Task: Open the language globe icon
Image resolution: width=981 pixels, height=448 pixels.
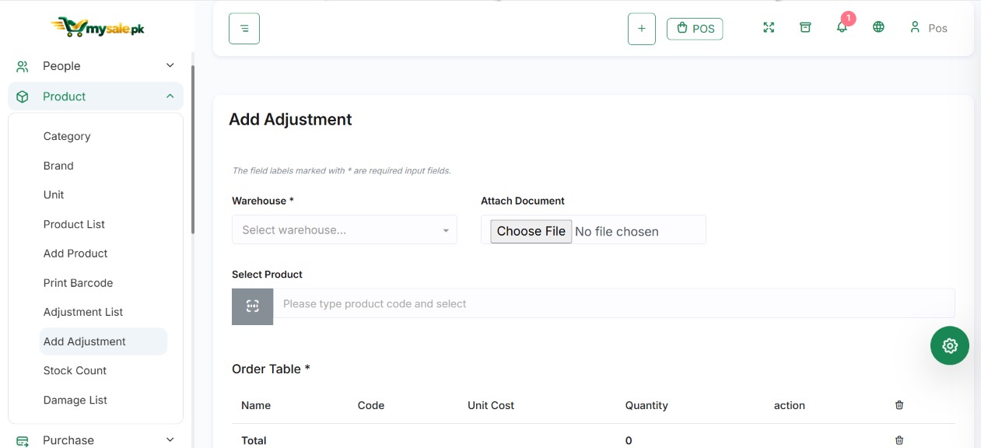Action: 878,27
